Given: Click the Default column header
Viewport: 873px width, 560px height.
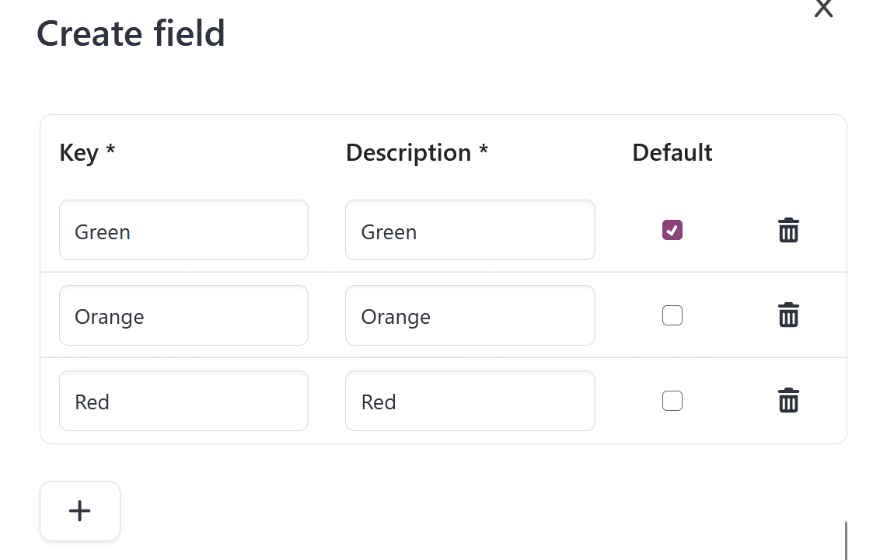Looking at the screenshot, I should pyautogui.click(x=672, y=152).
